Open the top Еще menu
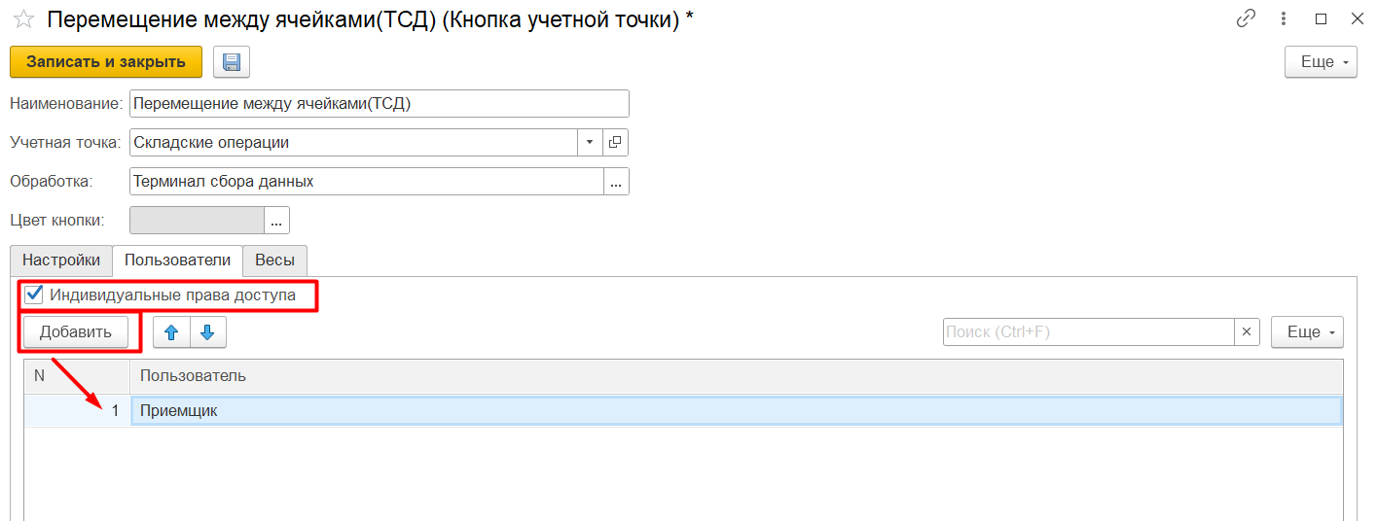1377x521 pixels. [1321, 62]
